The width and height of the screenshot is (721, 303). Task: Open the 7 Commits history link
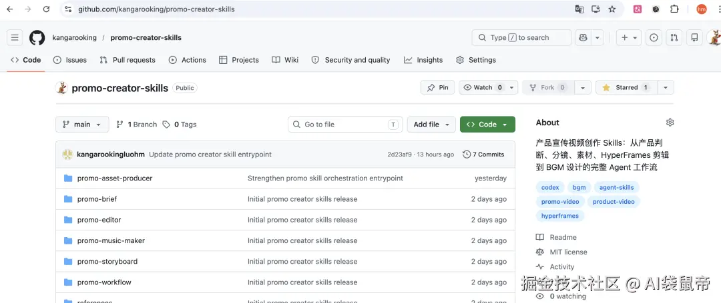(x=483, y=154)
